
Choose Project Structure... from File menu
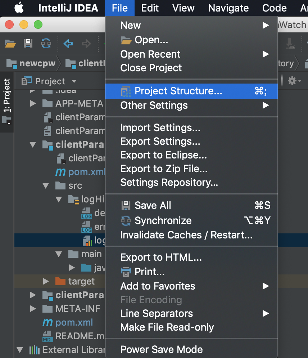(x=178, y=91)
